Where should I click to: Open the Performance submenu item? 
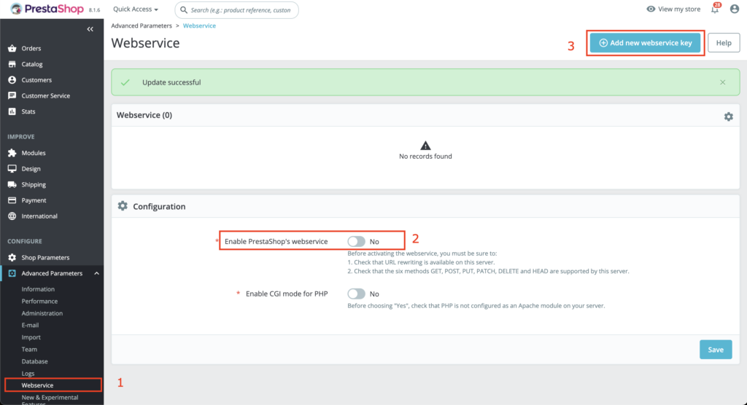pos(39,302)
